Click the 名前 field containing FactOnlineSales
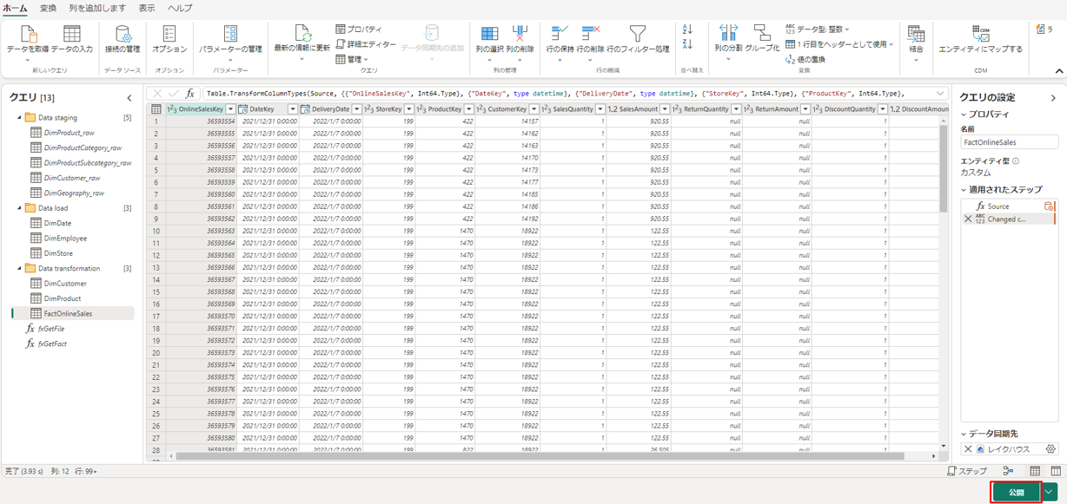The width and height of the screenshot is (1067, 504). pos(1009,142)
